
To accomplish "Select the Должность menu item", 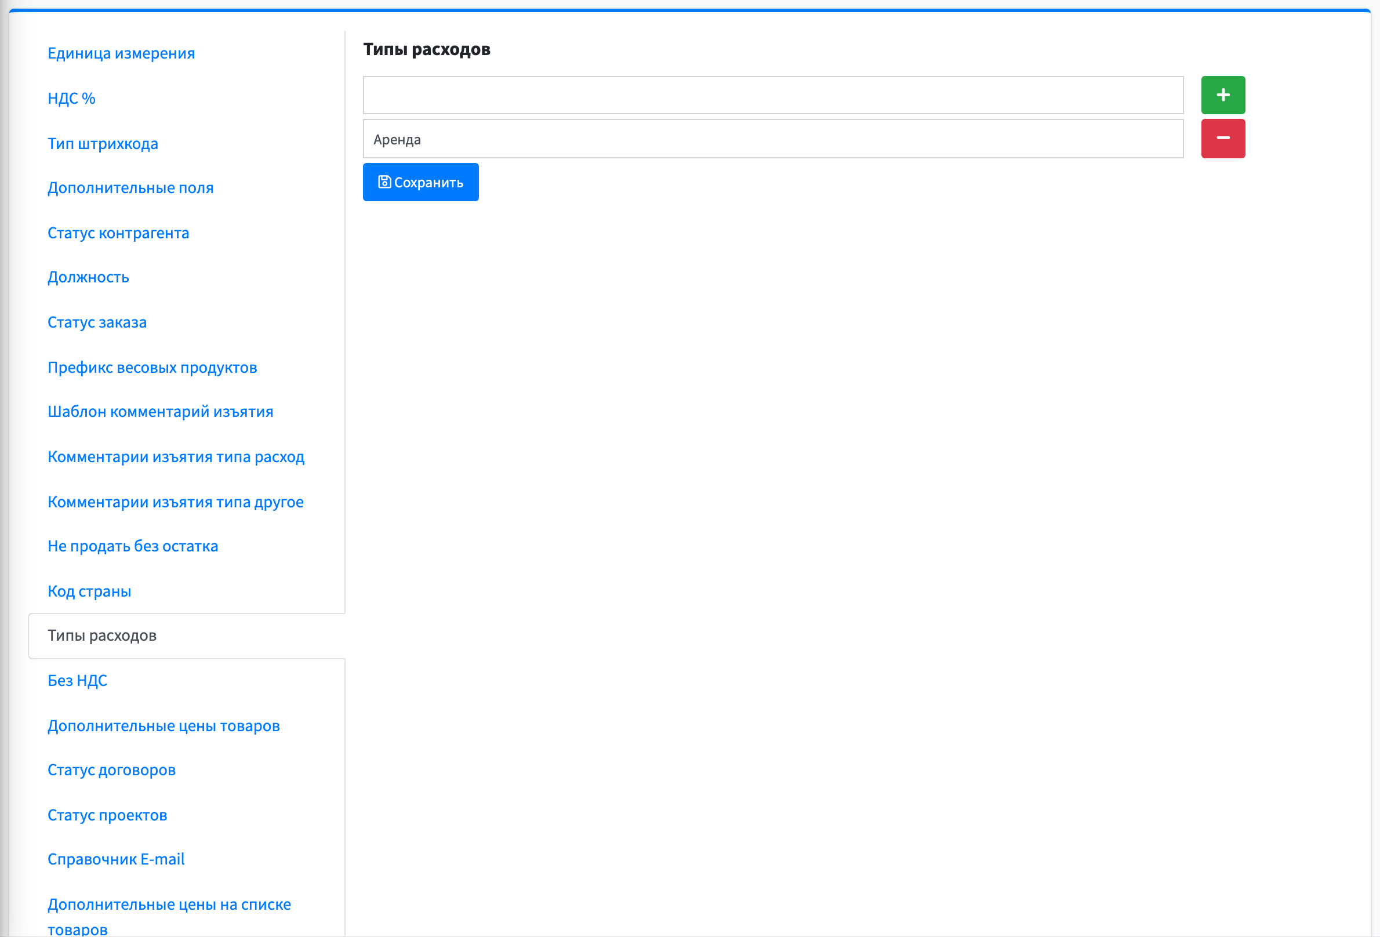I will [x=88, y=277].
